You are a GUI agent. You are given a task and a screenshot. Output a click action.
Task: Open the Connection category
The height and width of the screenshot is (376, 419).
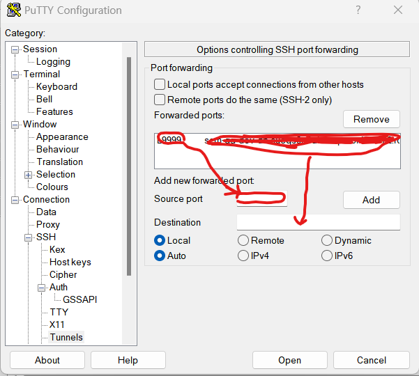click(46, 199)
